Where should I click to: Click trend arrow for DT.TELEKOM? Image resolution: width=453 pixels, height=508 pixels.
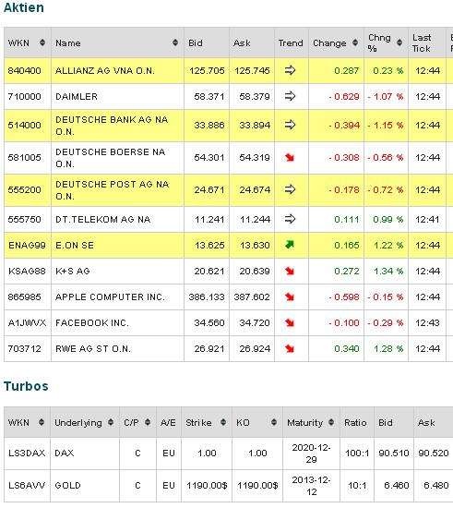click(x=290, y=219)
